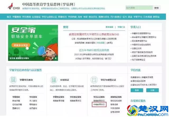Open 学籍学历信息管理平台 quick link
169x117 pixels.
coord(141,34)
